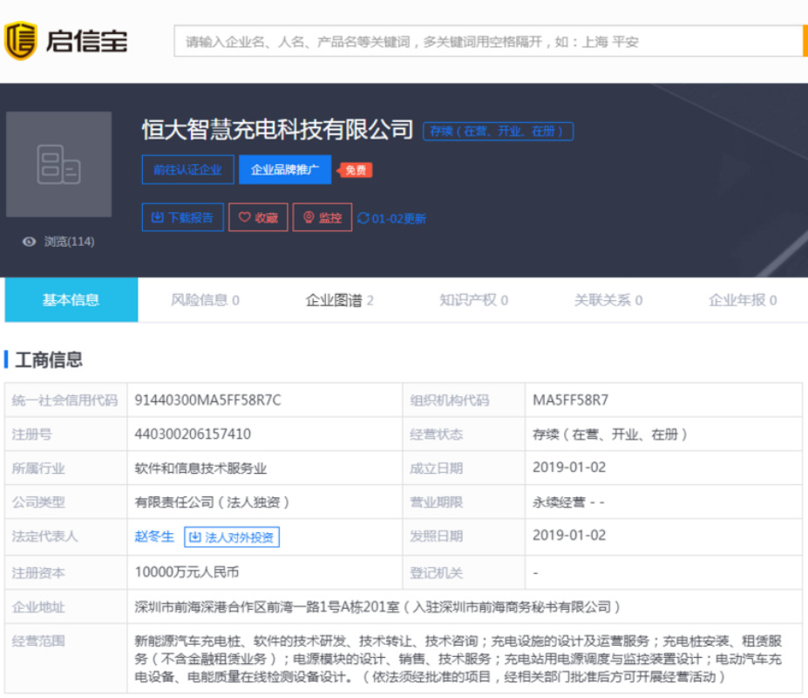Viewport: 808px width, 698px height.
Task: Open the 企业图谱 tab
Action: coord(331,299)
